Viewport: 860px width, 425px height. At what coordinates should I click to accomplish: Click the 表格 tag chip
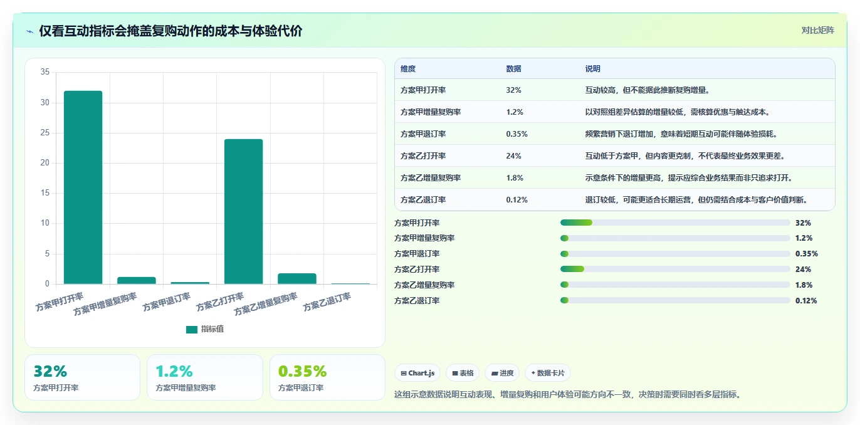pyautogui.click(x=463, y=373)
